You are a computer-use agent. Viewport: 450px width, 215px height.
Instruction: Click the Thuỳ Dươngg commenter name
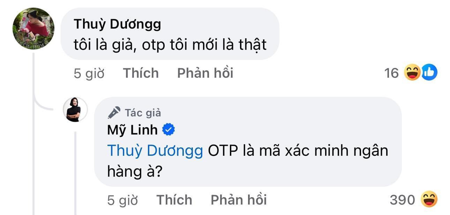(x=118, y=24)
